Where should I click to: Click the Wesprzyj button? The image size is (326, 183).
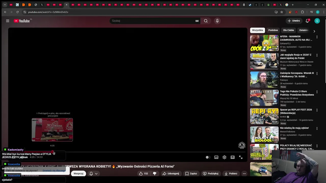(x=78, y=174)
